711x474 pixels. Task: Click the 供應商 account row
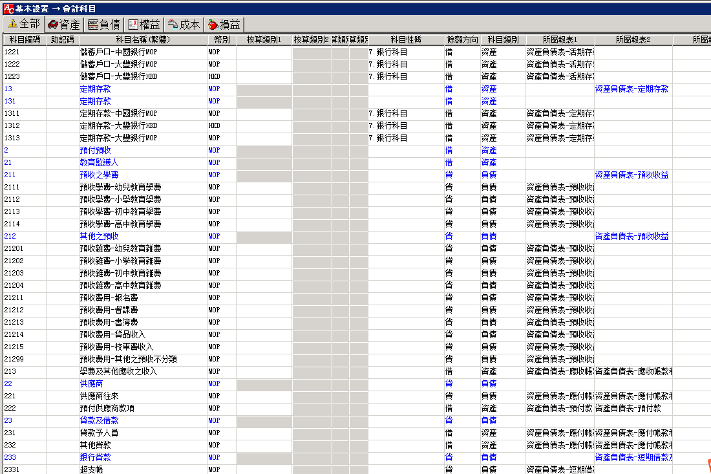91,384
